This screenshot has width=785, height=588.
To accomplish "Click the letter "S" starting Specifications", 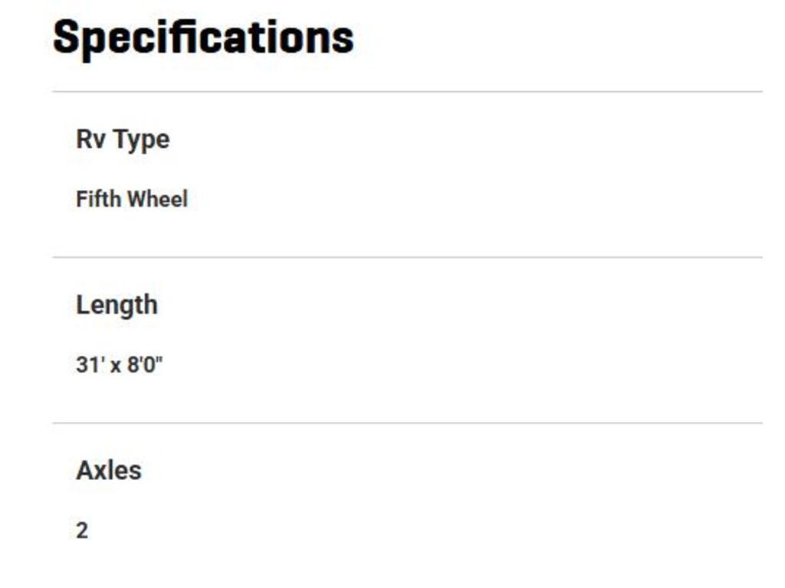I will [67, 37].
